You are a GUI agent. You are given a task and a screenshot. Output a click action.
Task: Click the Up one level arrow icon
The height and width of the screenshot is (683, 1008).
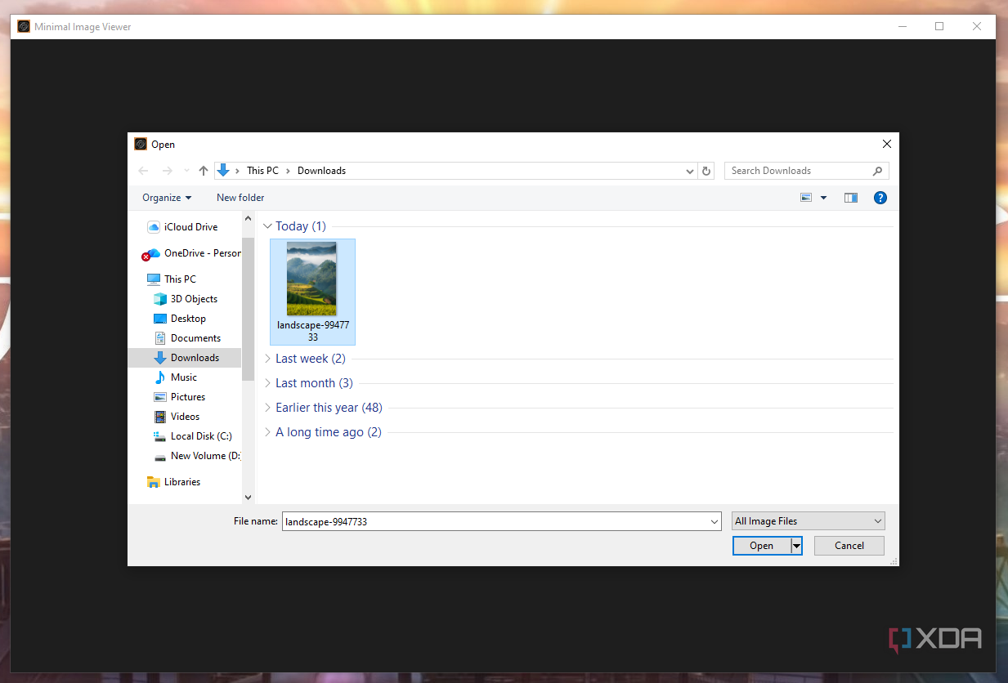(x=204, y=171)
